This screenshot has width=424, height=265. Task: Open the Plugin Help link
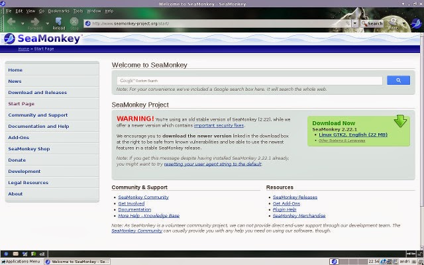[x=284, y=210]
